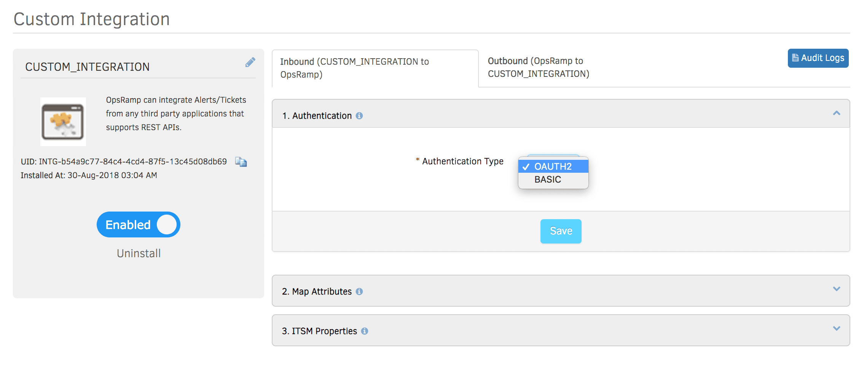This screenshot has width=864, height=382.
Task: Save the authentication settings
Action: [x=560, y=231]
